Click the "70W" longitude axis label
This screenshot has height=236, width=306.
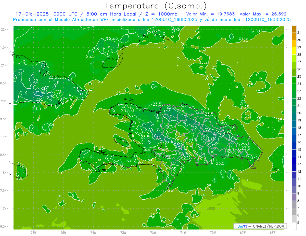point(213,232)
